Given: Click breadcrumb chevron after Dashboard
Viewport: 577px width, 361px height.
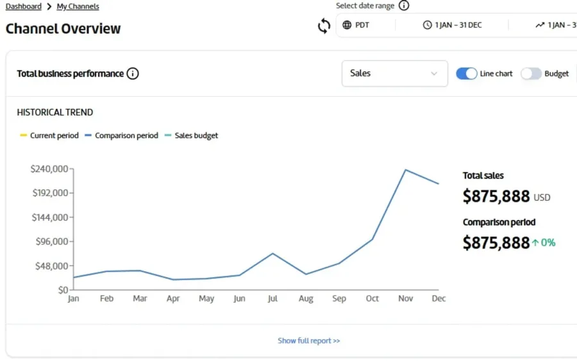Looking at the screenshot, I should pos(49,6).
